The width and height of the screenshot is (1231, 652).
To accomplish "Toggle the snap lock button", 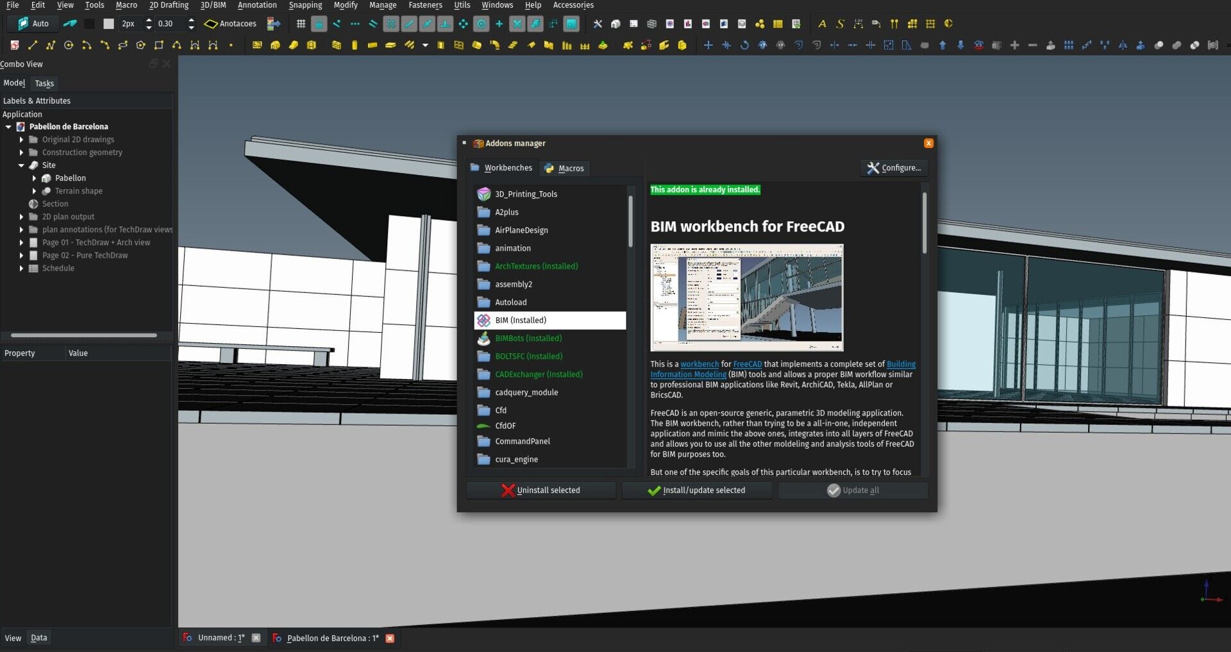I will pos(319,24).
